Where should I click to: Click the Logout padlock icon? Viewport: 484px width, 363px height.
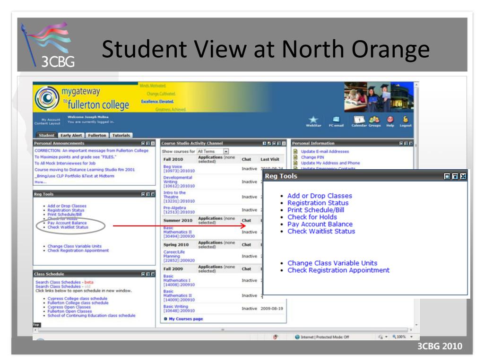pyautogui.click(x=406, y=119)
